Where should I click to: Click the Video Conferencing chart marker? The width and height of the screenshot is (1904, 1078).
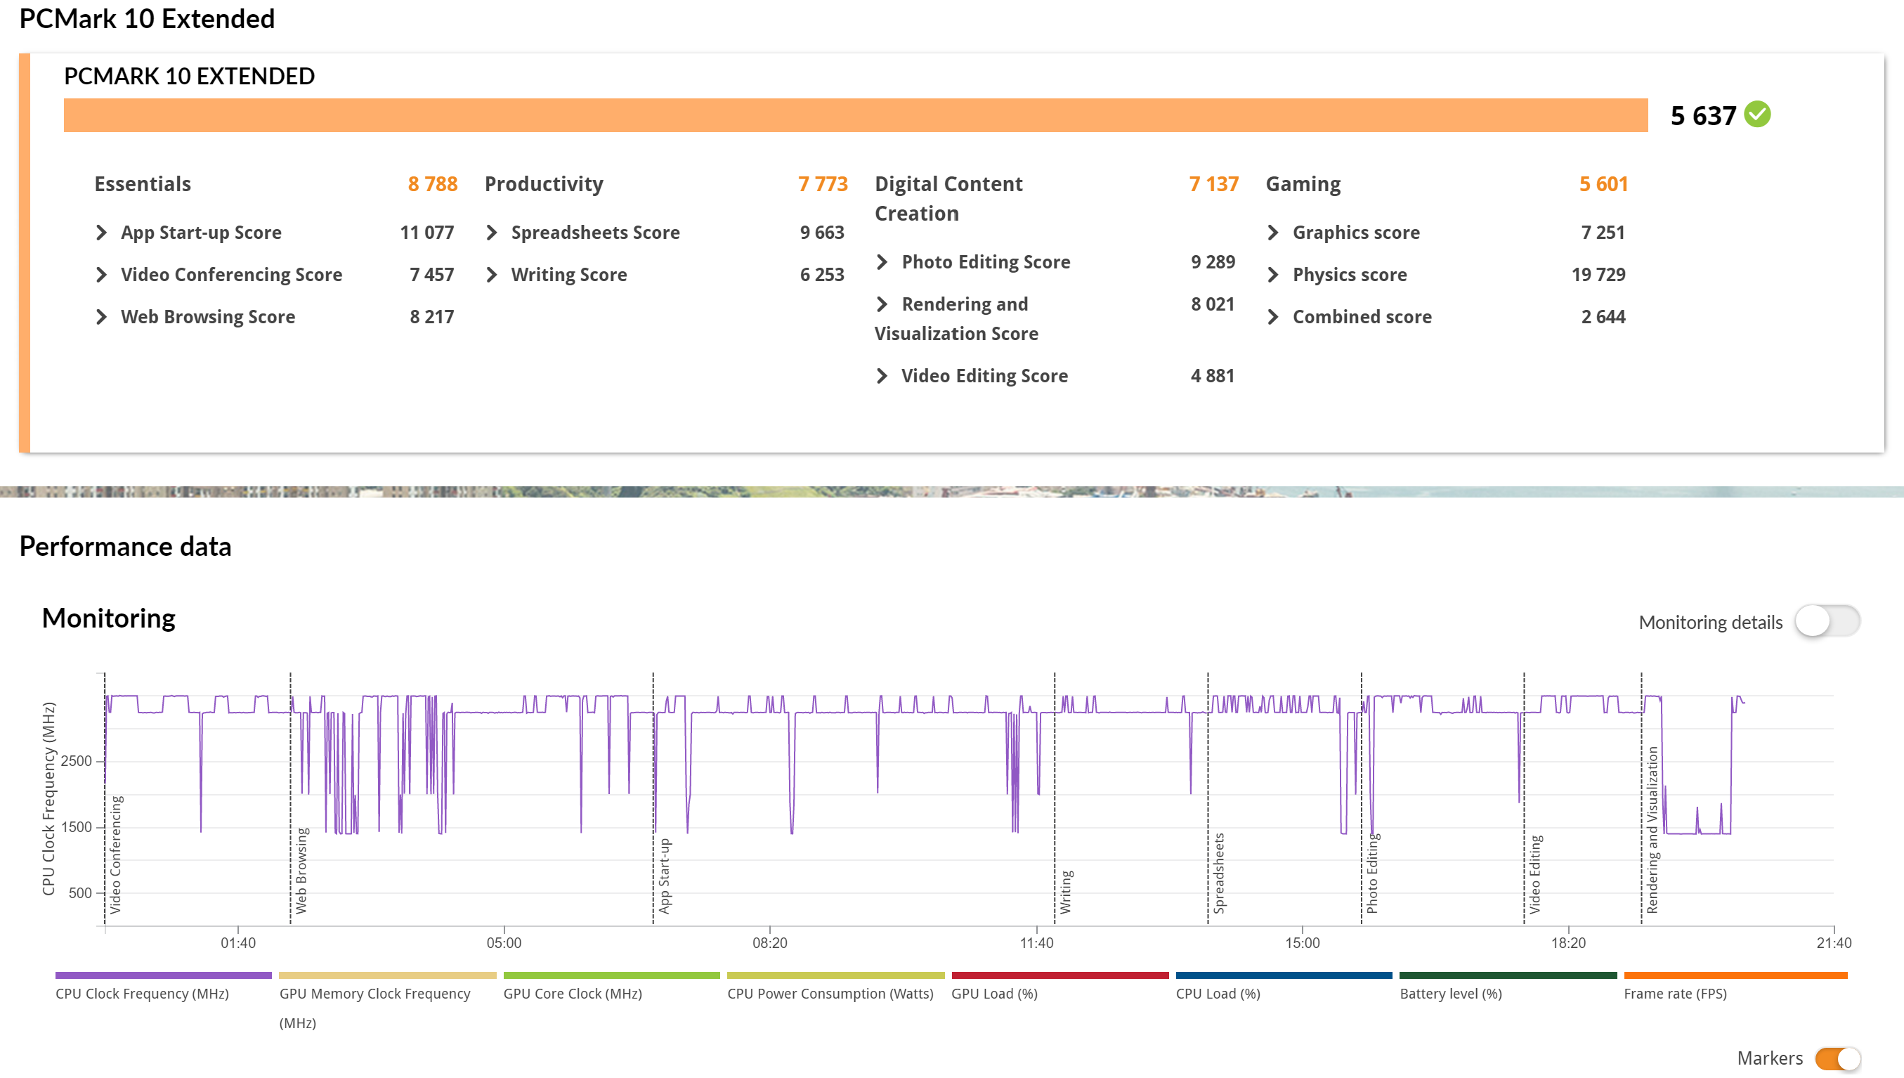pos(115,855)
